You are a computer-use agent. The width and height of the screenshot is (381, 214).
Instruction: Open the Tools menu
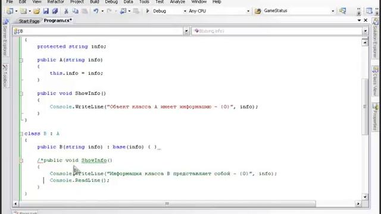point(144,2)
